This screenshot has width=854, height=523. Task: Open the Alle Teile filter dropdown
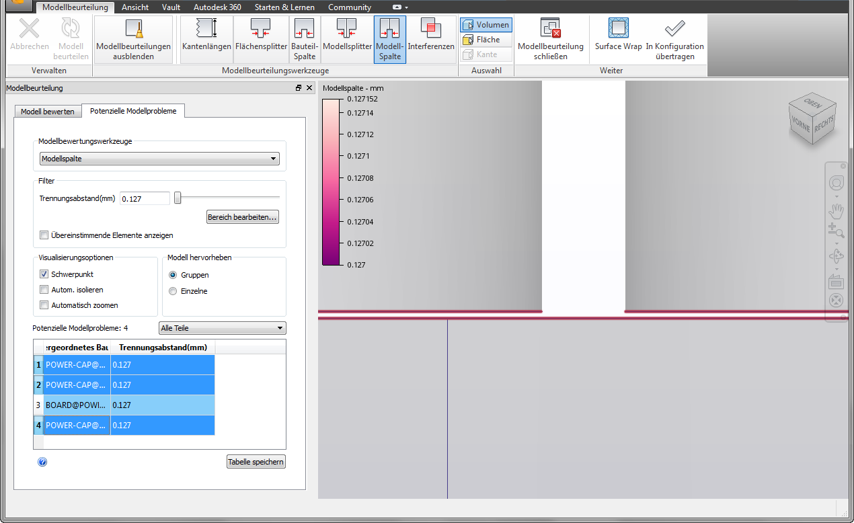coord(222,328)
